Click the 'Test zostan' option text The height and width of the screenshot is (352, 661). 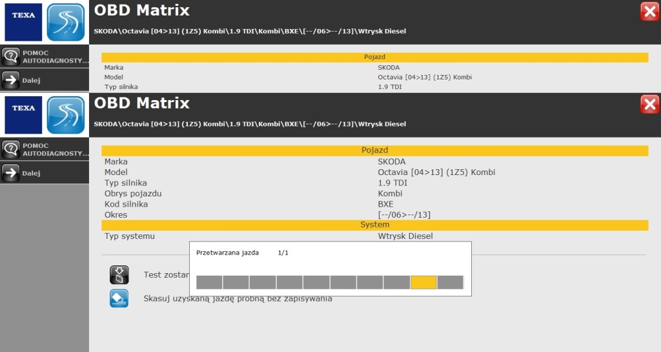tap(166, 275)
